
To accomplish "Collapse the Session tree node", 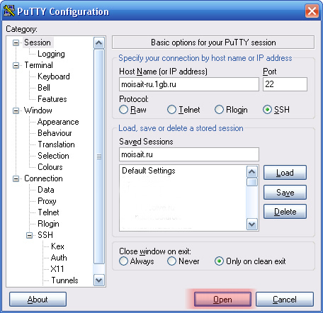I will (16, 42).
